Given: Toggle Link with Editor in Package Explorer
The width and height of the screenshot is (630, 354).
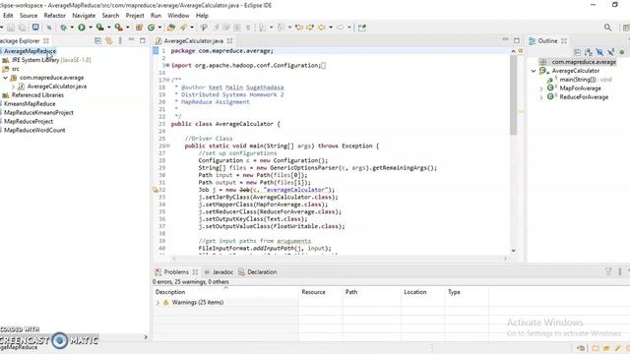Looking at the screenshot, I should click(x=109, y=40).
